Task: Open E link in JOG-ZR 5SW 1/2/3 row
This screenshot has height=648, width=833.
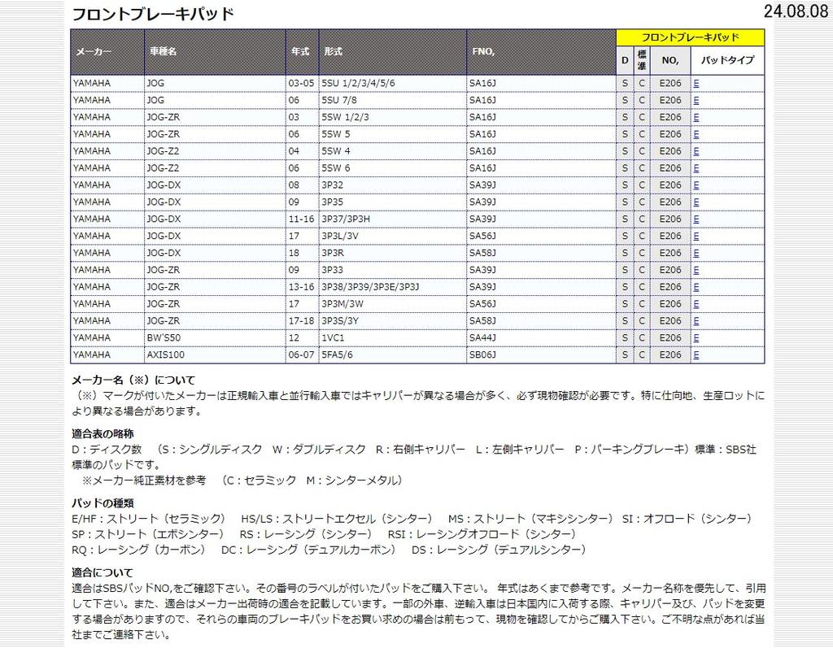Action: [x=696, y=117]
